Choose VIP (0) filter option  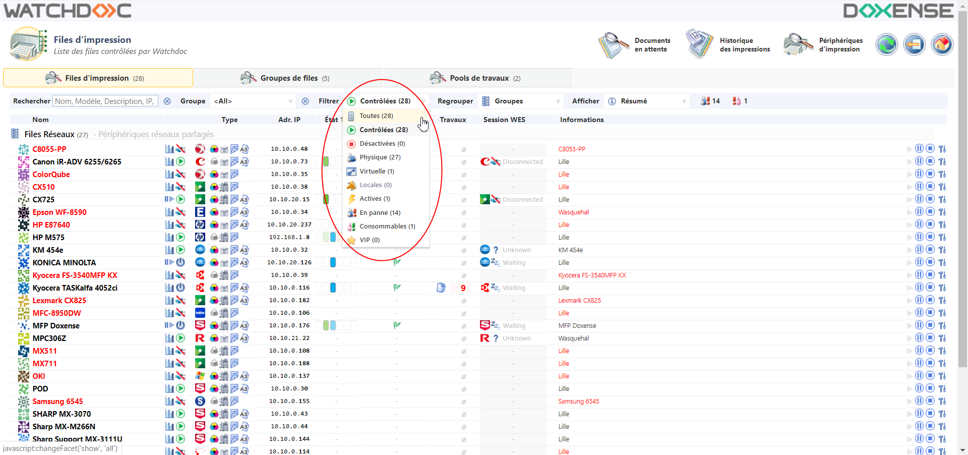(386, 240)
